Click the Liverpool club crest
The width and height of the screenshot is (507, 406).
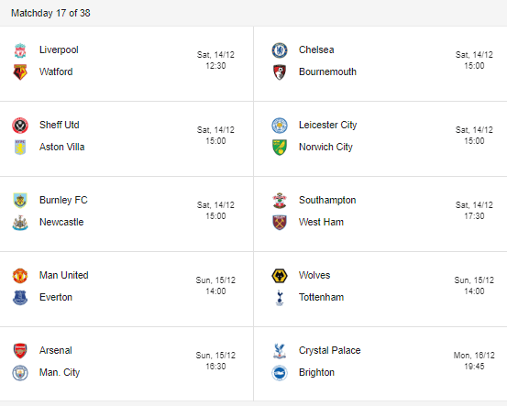click(x=20, y=50)
